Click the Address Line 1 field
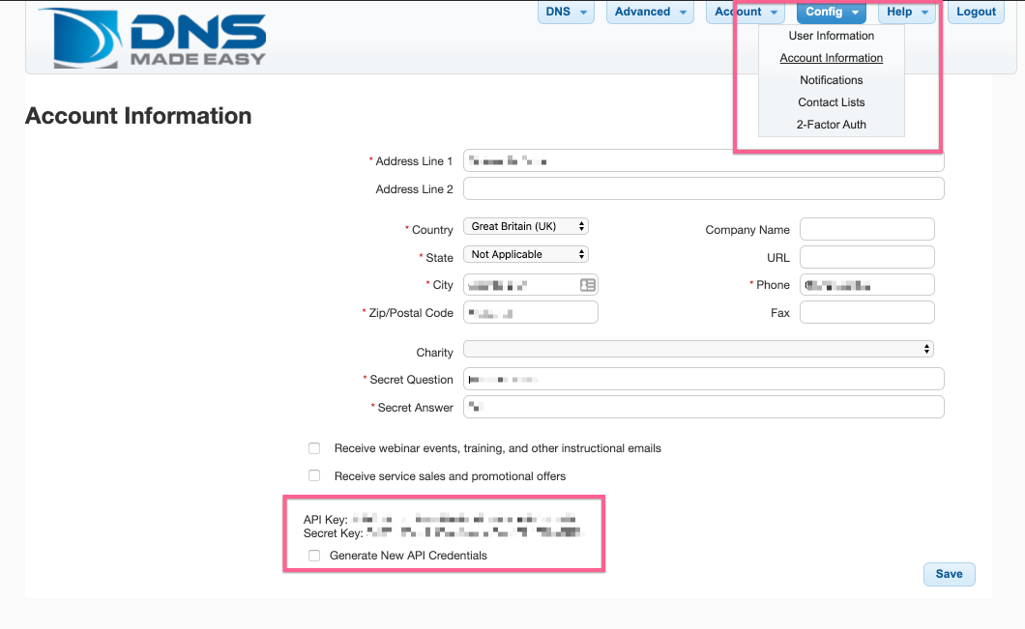 [703, 160]
